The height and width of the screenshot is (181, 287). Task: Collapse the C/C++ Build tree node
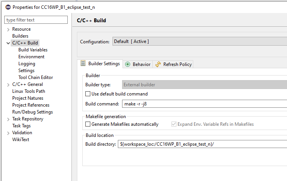[8, 43]
